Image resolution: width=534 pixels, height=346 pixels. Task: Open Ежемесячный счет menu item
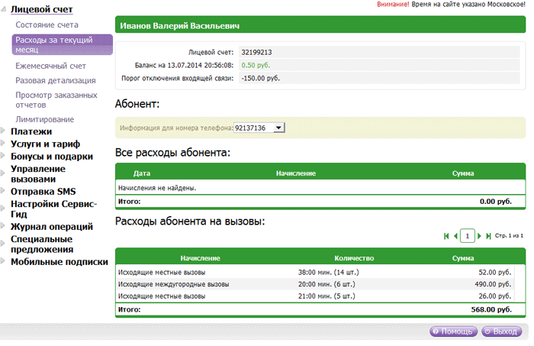click(50, 66)
